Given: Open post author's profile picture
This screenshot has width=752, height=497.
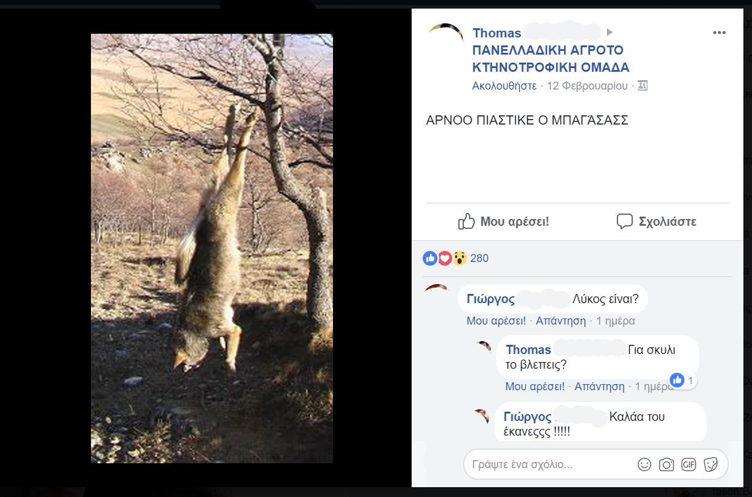Looking at the screenshot, I should click(x=445, y=36).
